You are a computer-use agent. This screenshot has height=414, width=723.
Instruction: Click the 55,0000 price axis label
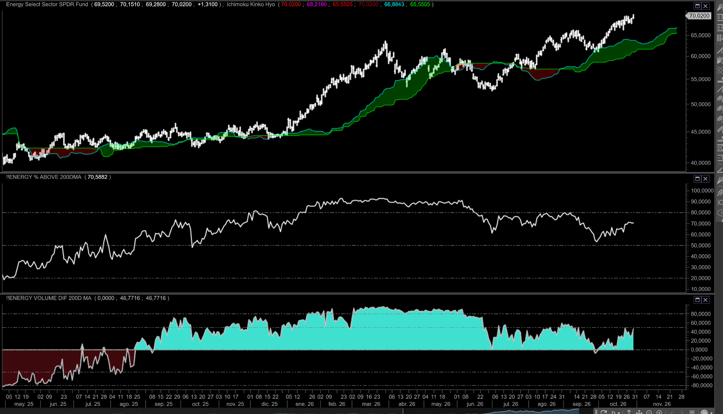pyautogui.click(x=701, y=79)
